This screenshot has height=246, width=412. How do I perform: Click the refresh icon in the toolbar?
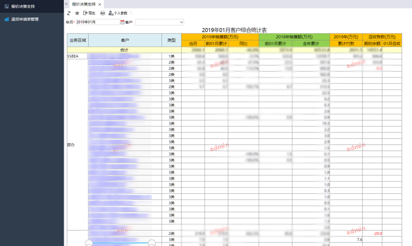[69, 13]
